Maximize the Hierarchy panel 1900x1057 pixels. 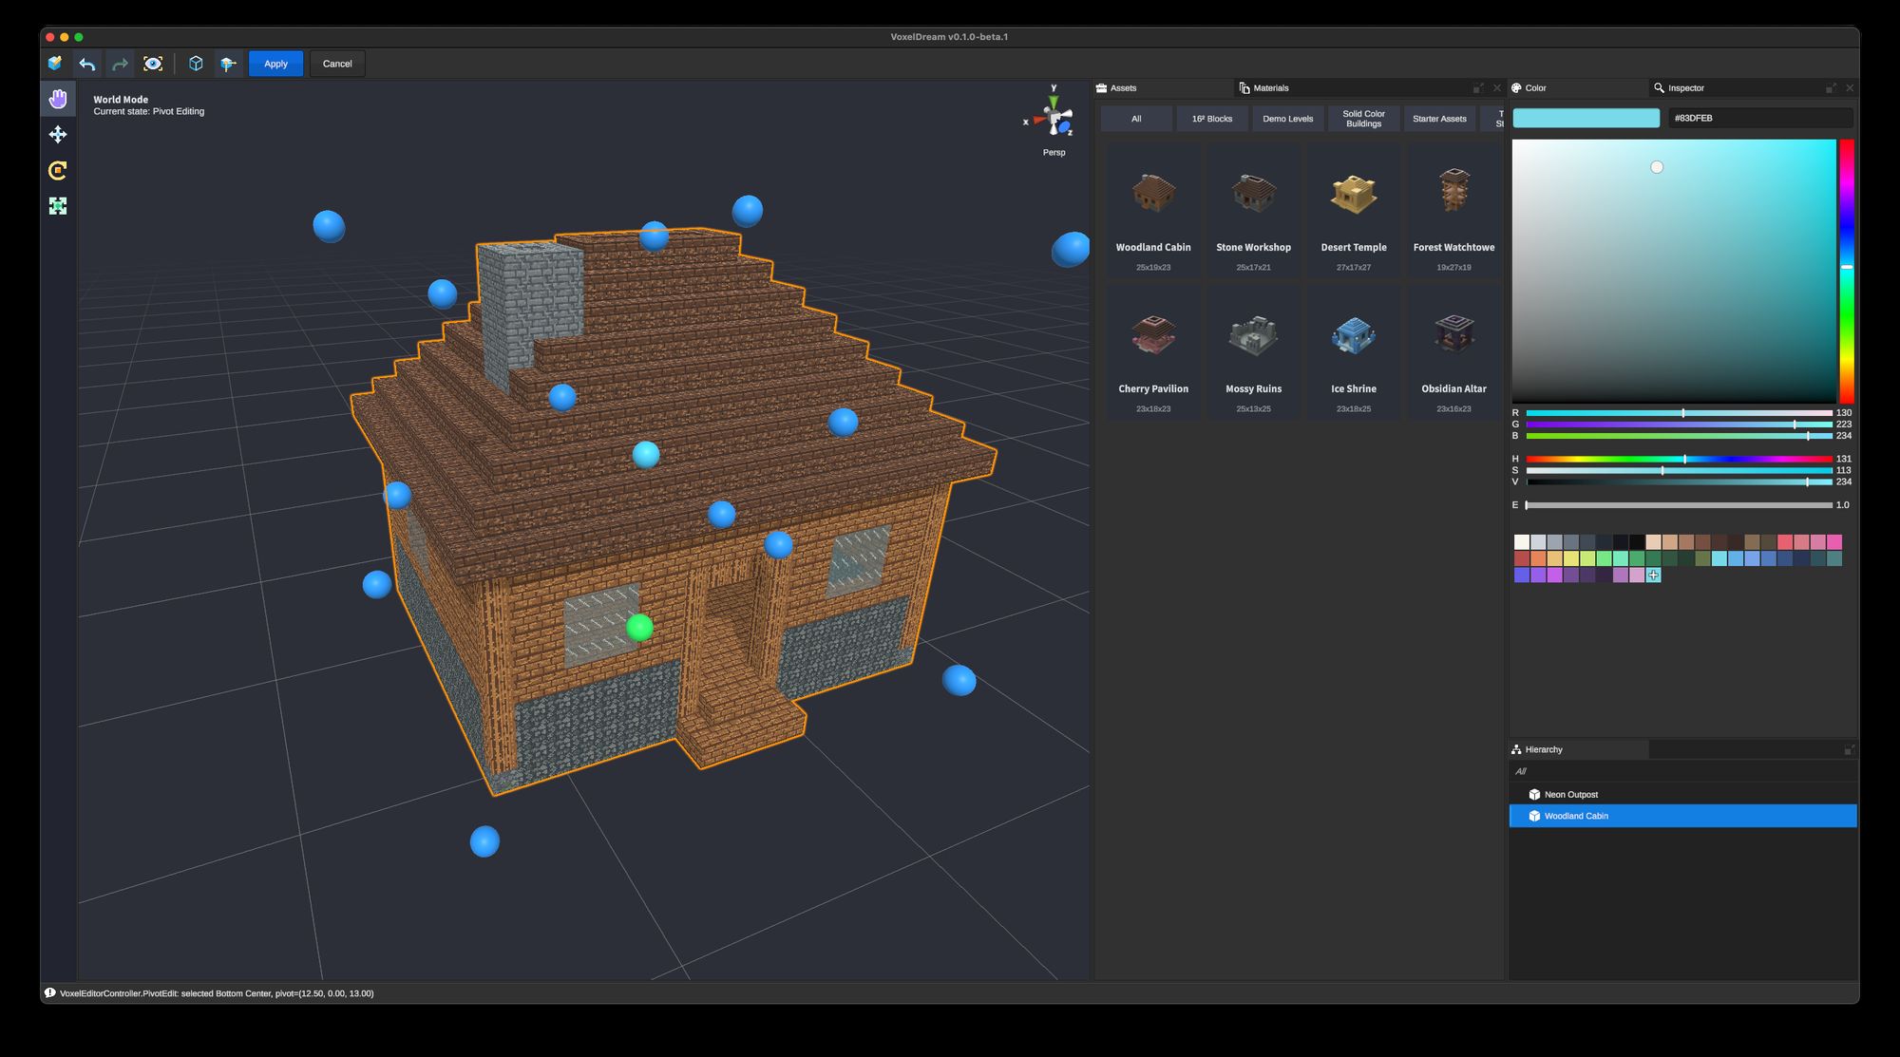pyautogui.click(x=1849, y=750)
